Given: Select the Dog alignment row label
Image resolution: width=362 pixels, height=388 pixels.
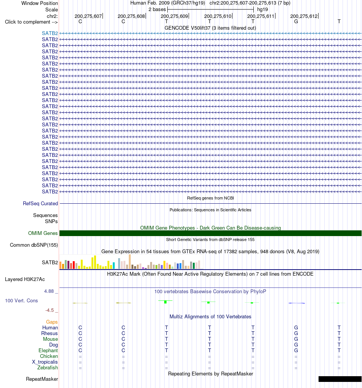Looking at the screenshot, I should click(53, 345).
